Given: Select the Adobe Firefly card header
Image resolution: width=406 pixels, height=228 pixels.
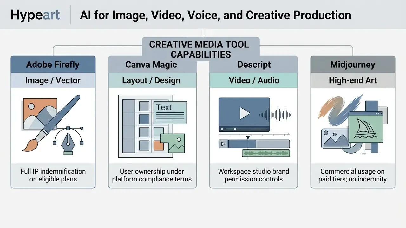Looking at the screenshot, I should click(x=53, y=65).
